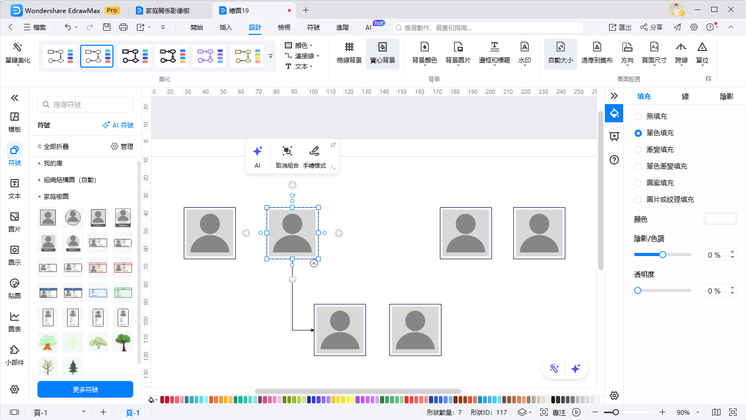Open the 圖表 charts sidebar icon

(x=15, y=322)
